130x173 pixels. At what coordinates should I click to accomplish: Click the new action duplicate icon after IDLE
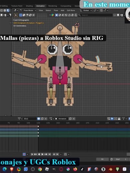click(x=42, y=119)
